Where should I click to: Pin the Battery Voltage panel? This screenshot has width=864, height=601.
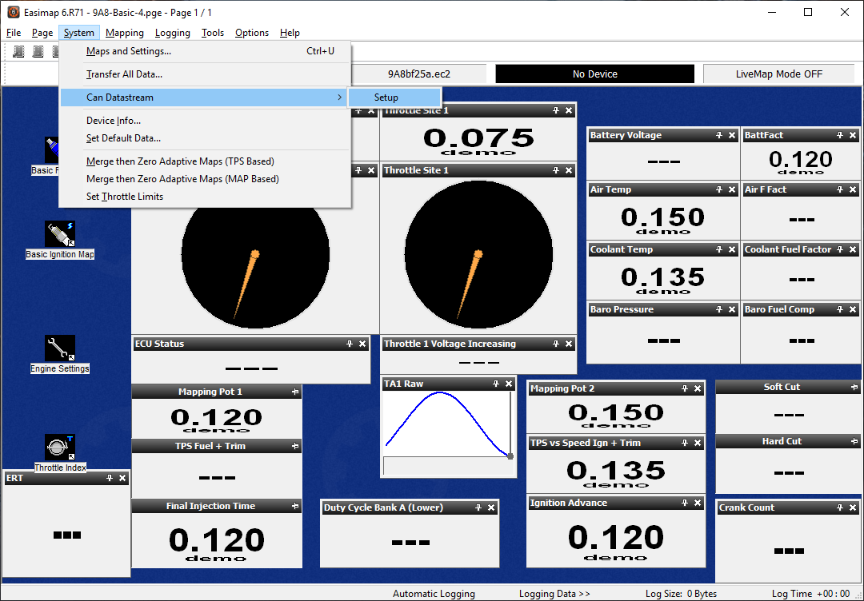coord(718,136)
